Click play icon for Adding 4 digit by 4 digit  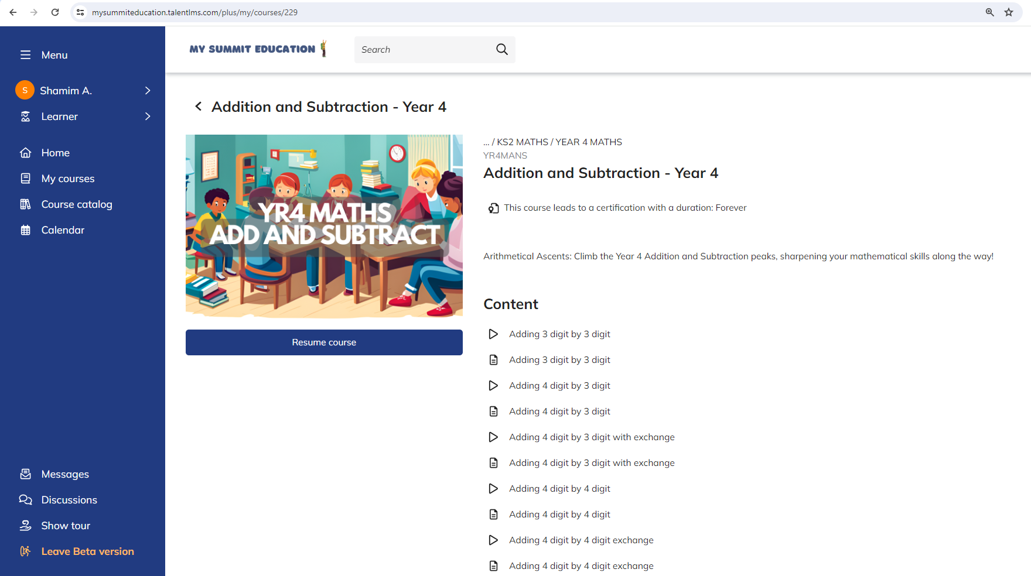pos(493,489)
